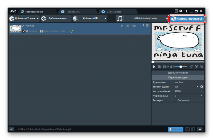Switch to the Запись DVD tab

74,12
